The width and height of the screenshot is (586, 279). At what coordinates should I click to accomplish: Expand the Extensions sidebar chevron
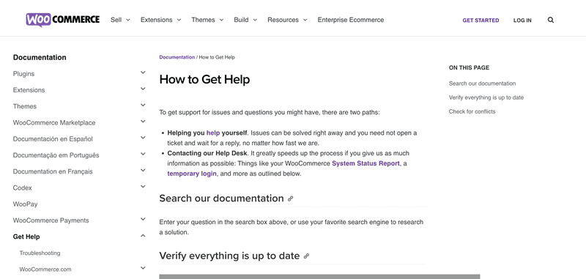pos(143,89)
